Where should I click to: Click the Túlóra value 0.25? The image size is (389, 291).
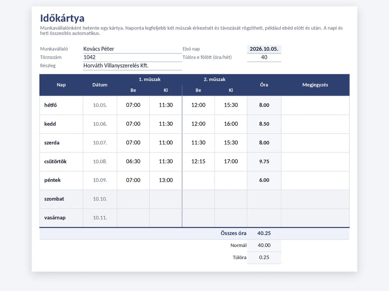[264, 258]
